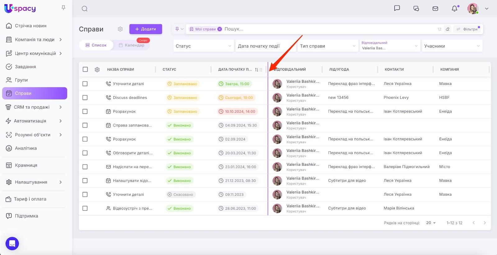Open Справи in sidebar

coord(34,93)
